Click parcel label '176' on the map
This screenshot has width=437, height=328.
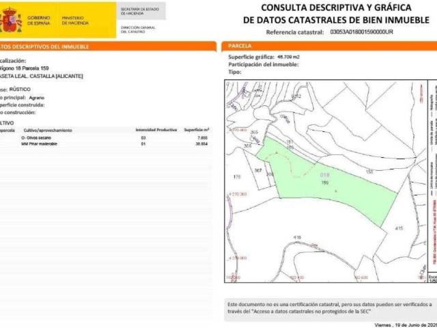(237, 176)
